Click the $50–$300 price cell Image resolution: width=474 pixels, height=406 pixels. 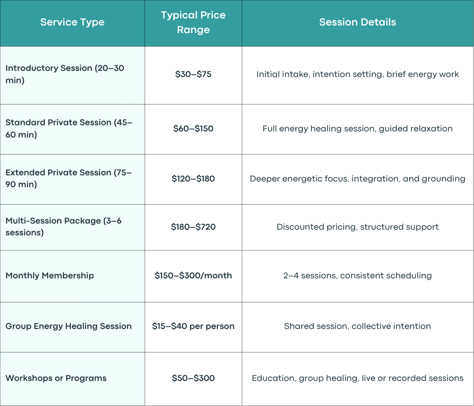[193, 378]
